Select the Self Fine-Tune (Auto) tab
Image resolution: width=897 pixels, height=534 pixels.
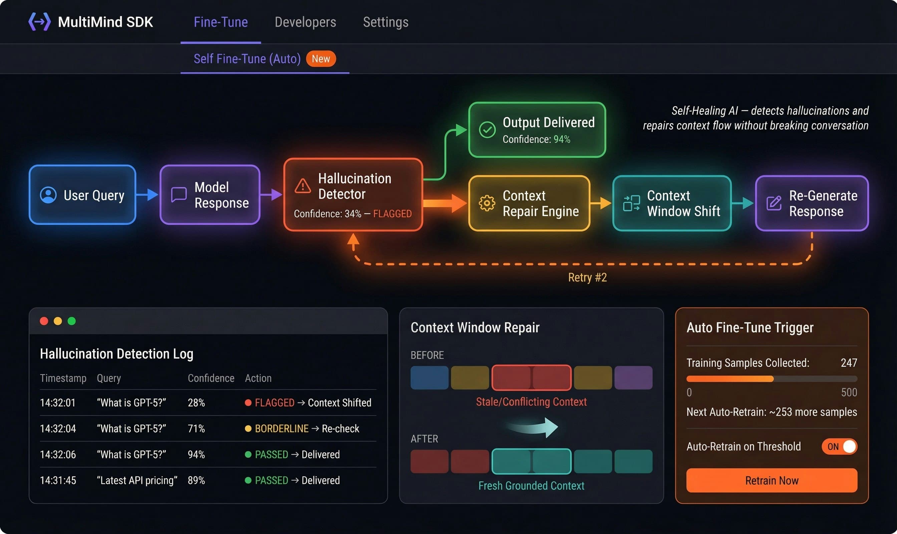click(248, 59)
